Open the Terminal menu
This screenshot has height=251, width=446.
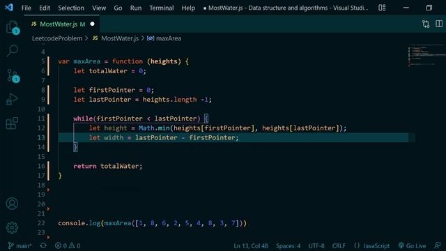162,8
